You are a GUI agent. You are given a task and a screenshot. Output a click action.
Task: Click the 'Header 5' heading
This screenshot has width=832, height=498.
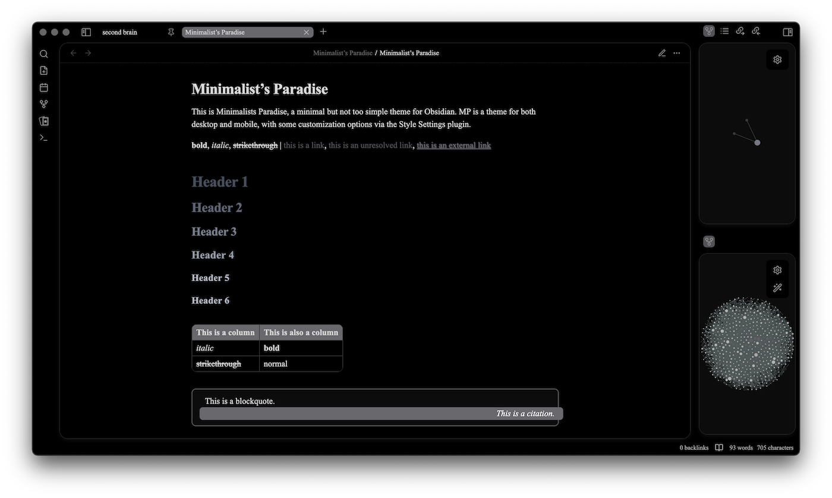click(x=210, y=278)
